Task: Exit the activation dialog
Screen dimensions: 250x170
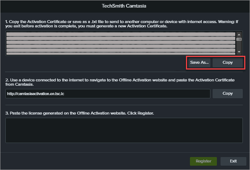Action: coord(233,161)
